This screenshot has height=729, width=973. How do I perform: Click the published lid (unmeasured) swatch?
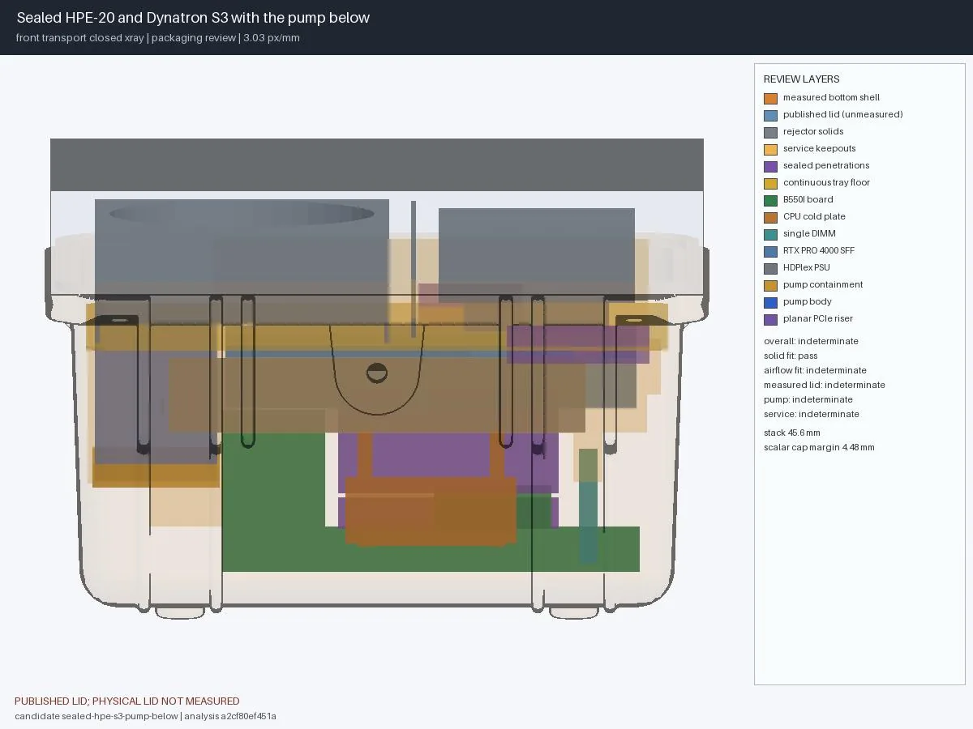770,115
